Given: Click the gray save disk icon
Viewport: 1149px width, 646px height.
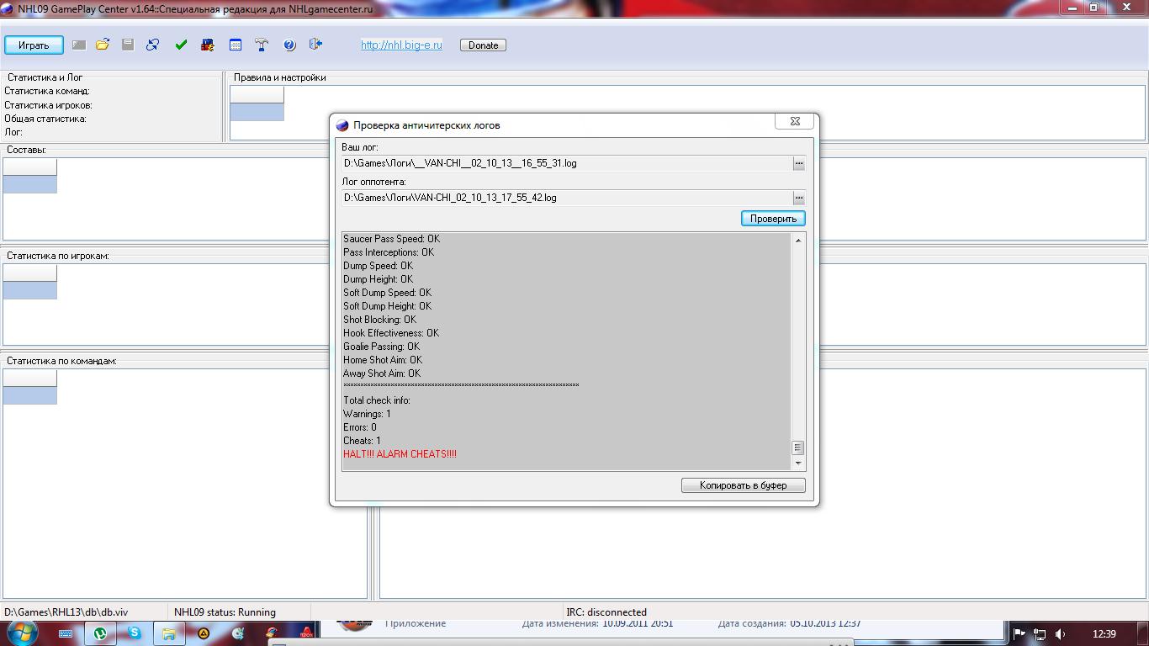Looking at the screenshot, I should [x=128, y=45].
